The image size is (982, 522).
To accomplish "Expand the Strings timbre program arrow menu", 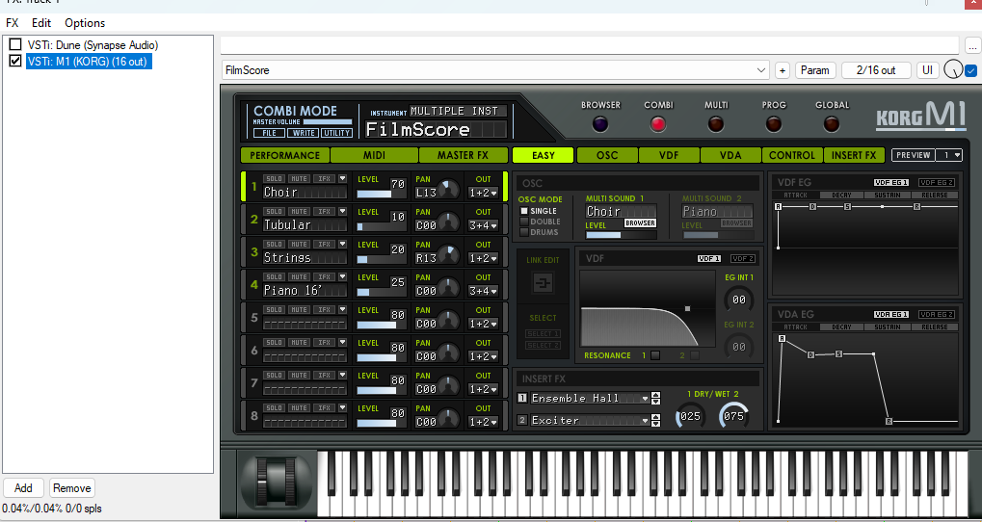I will (x=342, y=244).
